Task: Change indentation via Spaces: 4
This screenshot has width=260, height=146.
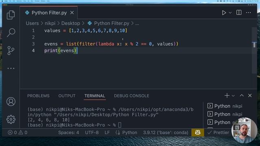Action: pyautogui.click(x=69, y=133)
